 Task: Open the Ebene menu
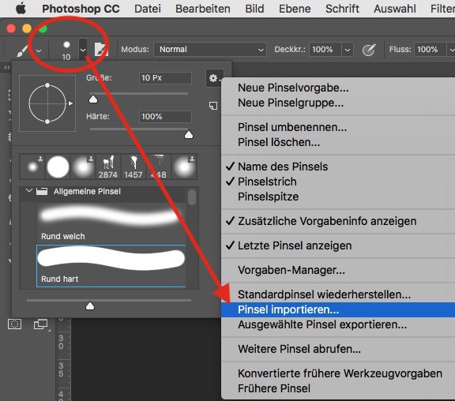[295, 9]
